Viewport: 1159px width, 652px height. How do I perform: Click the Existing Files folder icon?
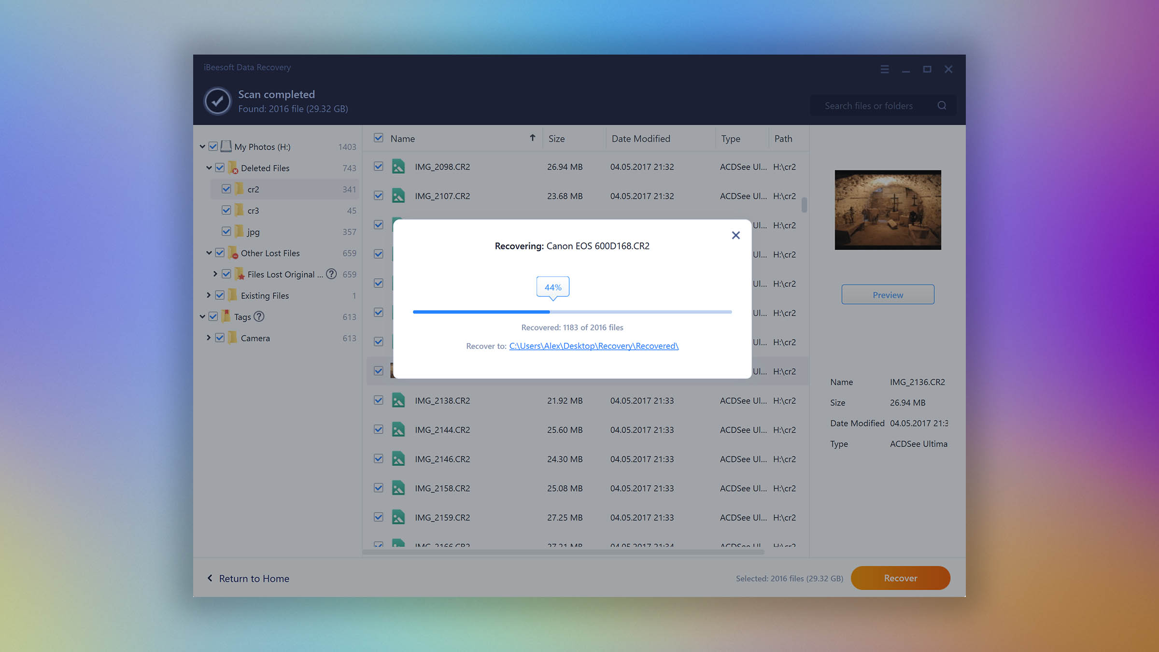click(232, 295)
